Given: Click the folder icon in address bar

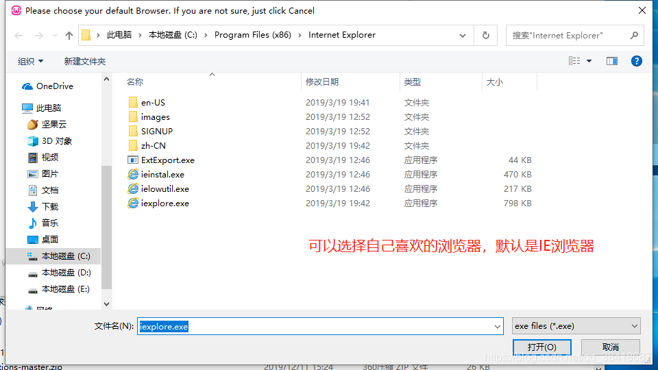Looking at the screenshot, I should [86, 35].
